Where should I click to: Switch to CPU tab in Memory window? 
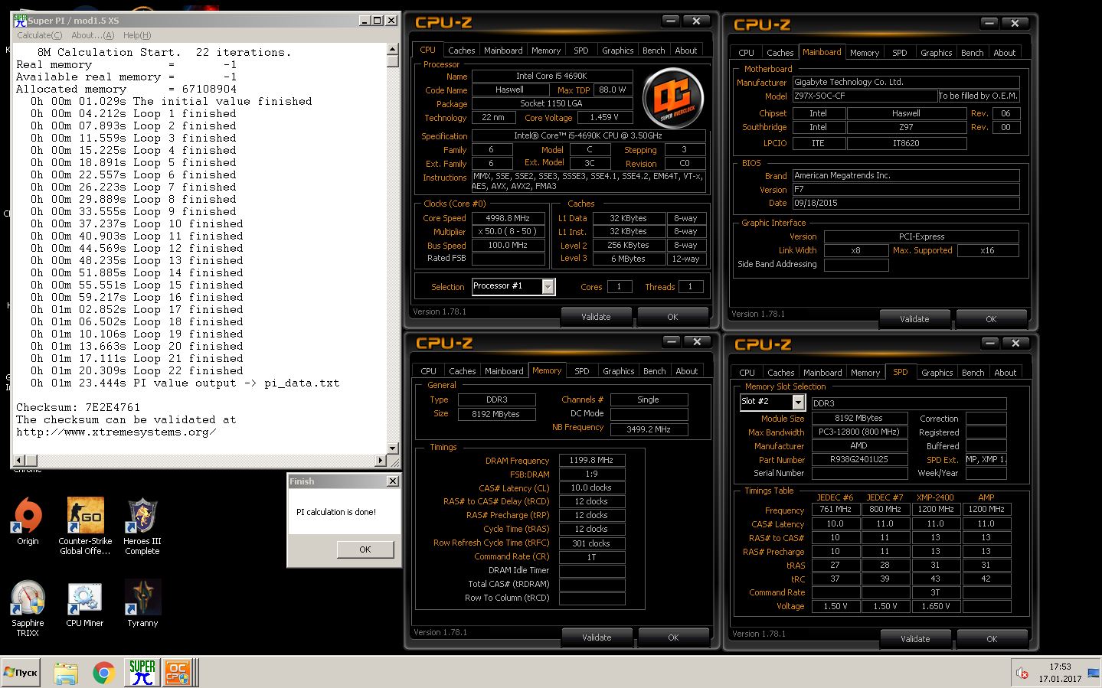[x=429, y=371]
